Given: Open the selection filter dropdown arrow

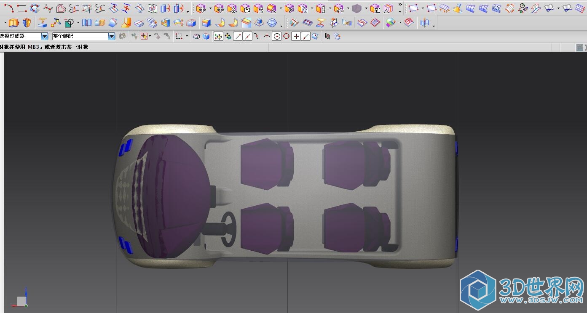Looking at the screenshot, I should point(45,37).
